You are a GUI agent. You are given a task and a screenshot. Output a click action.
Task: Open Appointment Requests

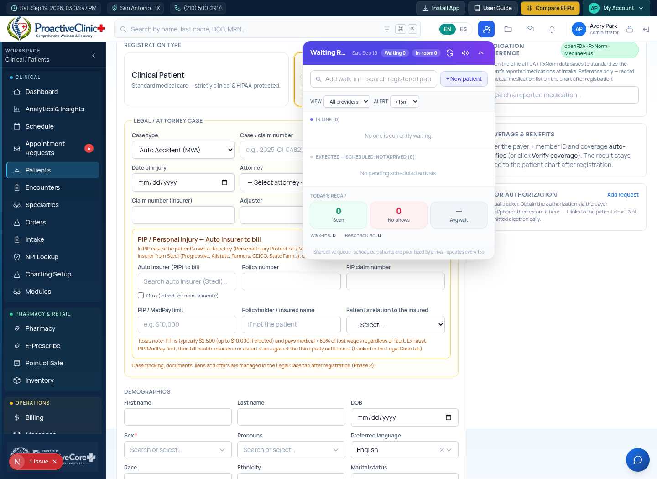tap(53, 148)
